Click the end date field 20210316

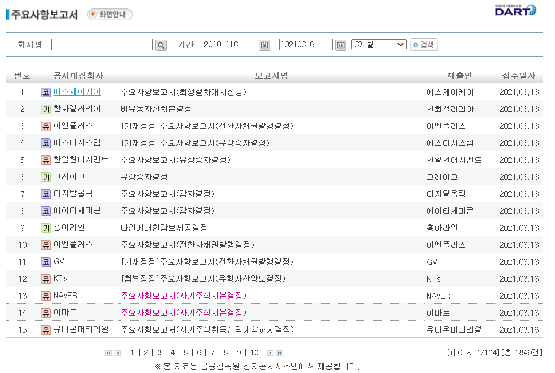point(306,45)
